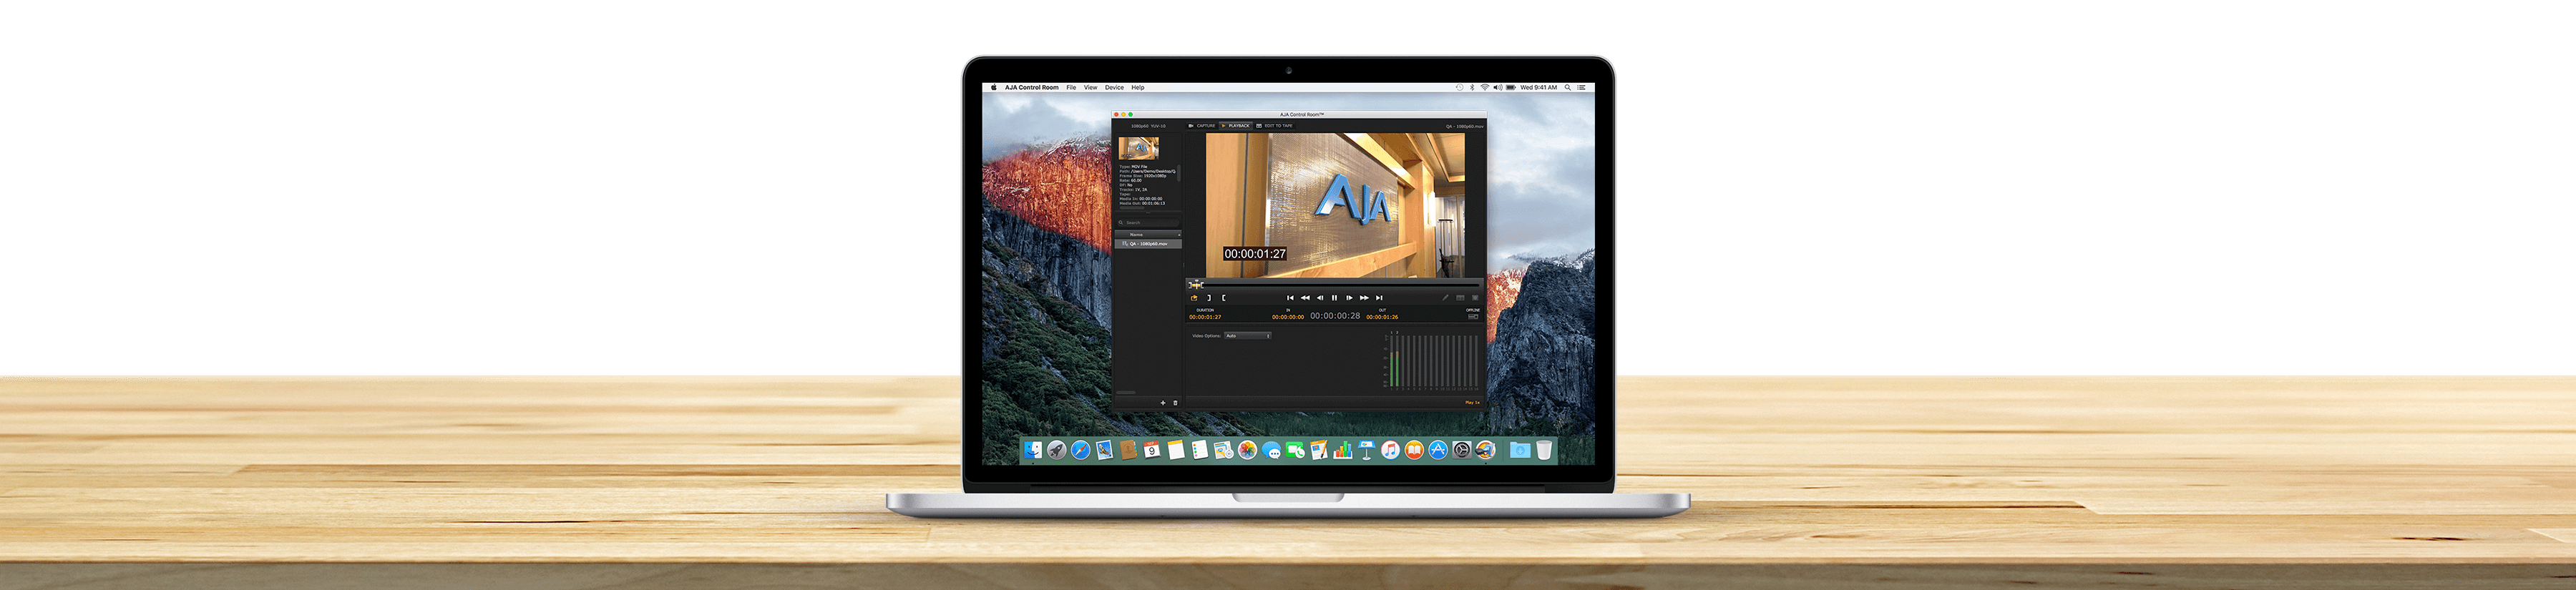The width and height of the screenshot is (2576, 590).
Task: Step forward one frame
Action: 1349,298
